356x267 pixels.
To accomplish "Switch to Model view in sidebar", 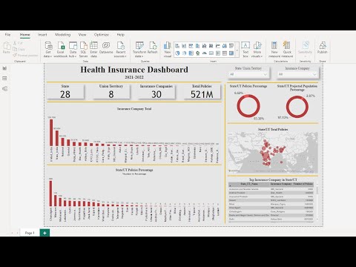I will 4,88.
